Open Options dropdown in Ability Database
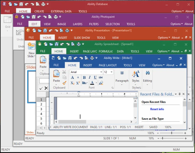The height and width of the screenshot is (153, 195). pos(177,11)
